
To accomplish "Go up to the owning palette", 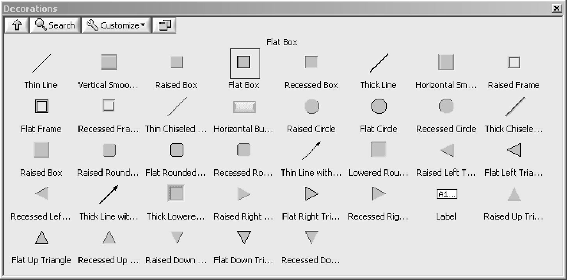I will tap(16, 25).
